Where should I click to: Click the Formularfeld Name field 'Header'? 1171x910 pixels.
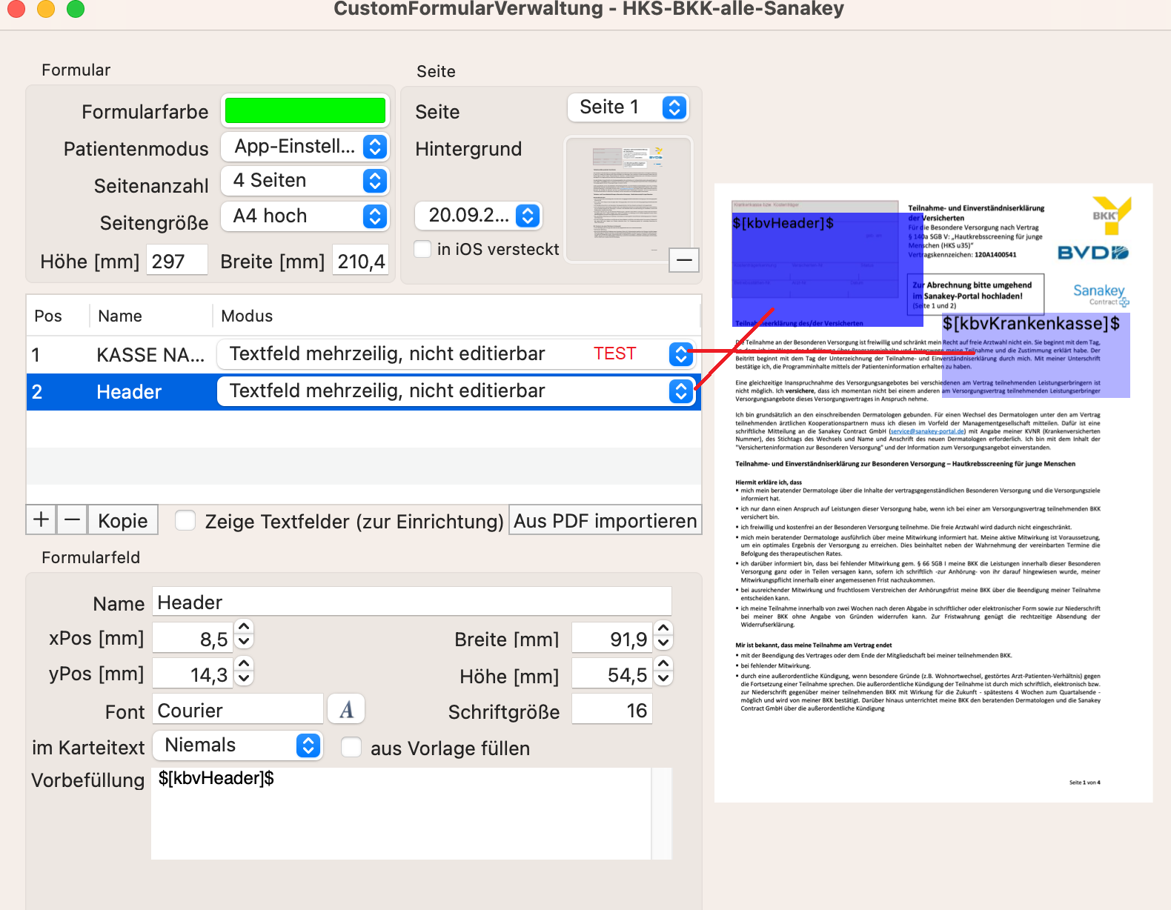click(412, 602)
